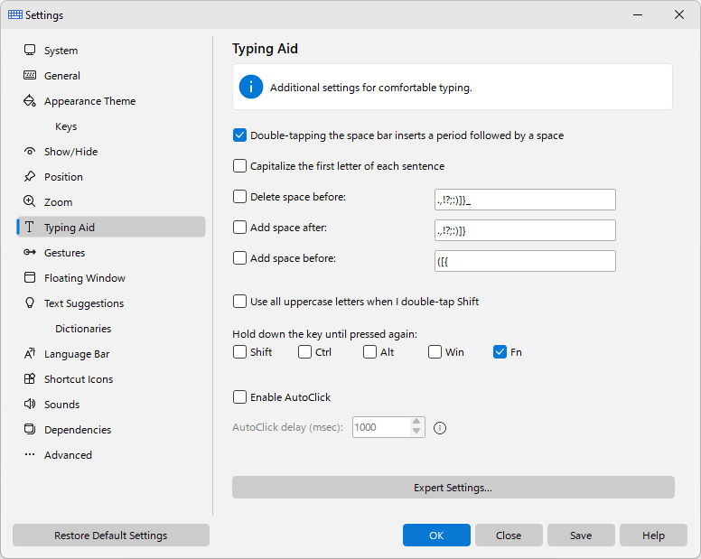The height and width of the screenshot is (559, 701).
Task: Enable Capitalize first letter of each sentence
Action: (x=239, y=166)
